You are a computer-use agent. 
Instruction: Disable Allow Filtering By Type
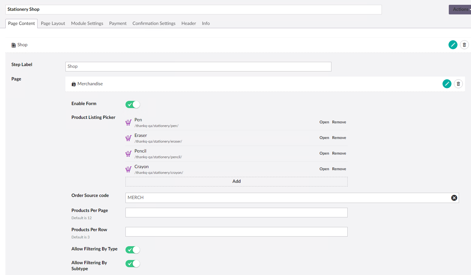coord(133,250)
